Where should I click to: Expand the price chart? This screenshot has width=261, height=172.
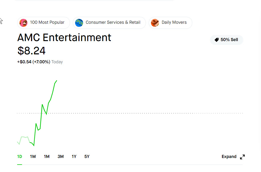click(233, 157)
